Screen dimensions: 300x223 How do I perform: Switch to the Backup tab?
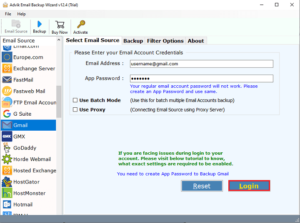tap(133, 41)
